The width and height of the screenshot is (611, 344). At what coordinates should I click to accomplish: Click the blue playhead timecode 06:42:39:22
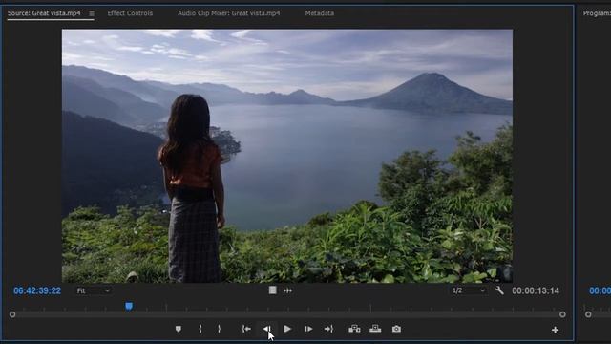point(37,290)
